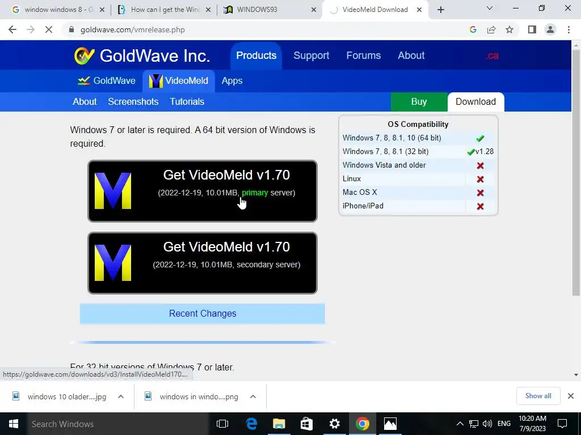
Task: Launch Microsoft Edge from taskbar
Action: coord(251,424)
